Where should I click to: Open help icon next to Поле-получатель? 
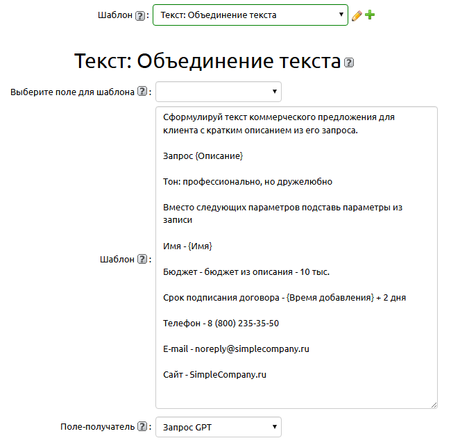pos(142,426)
